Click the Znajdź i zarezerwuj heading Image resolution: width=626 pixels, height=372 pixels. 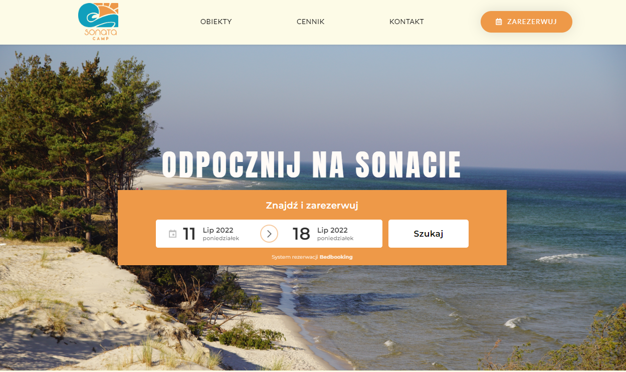click(312, 206)
